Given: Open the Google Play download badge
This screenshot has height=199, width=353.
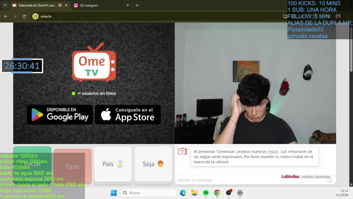Looking at the screenshot, I should tap(60, 114).
